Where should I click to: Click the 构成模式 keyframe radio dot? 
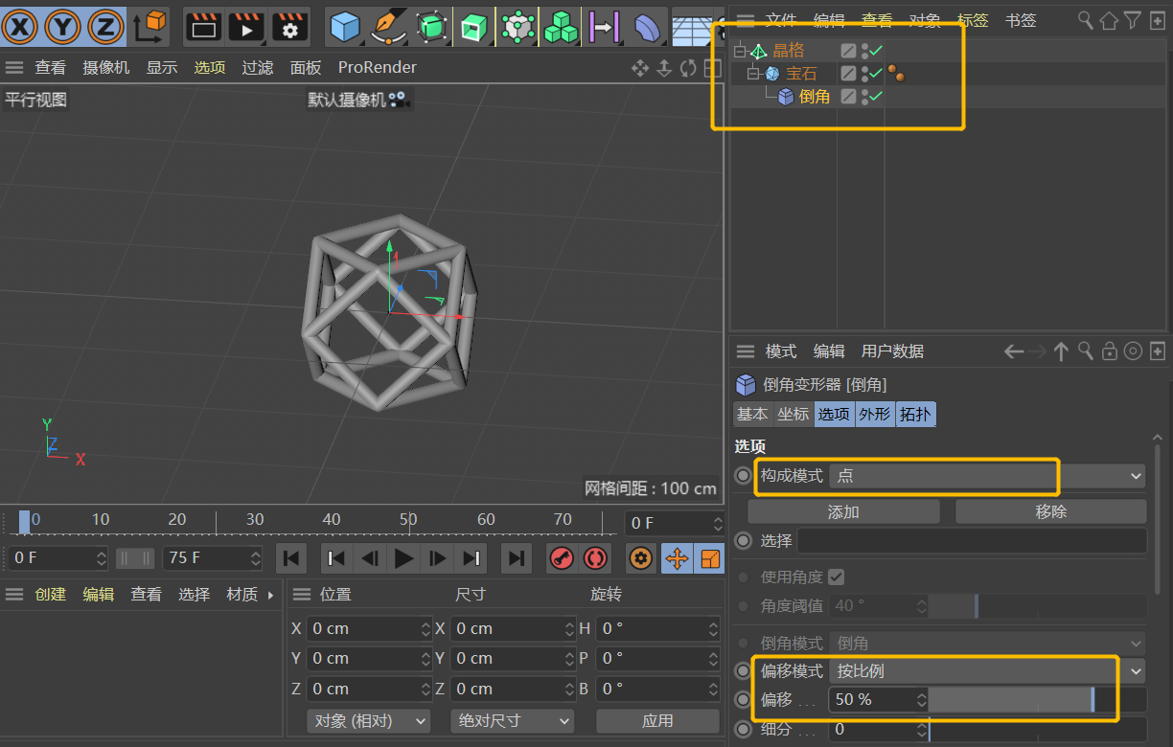(743, 475)
